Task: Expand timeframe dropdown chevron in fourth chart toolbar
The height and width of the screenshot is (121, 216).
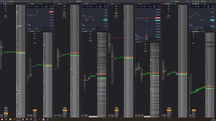Action: [x=201, y=6]
